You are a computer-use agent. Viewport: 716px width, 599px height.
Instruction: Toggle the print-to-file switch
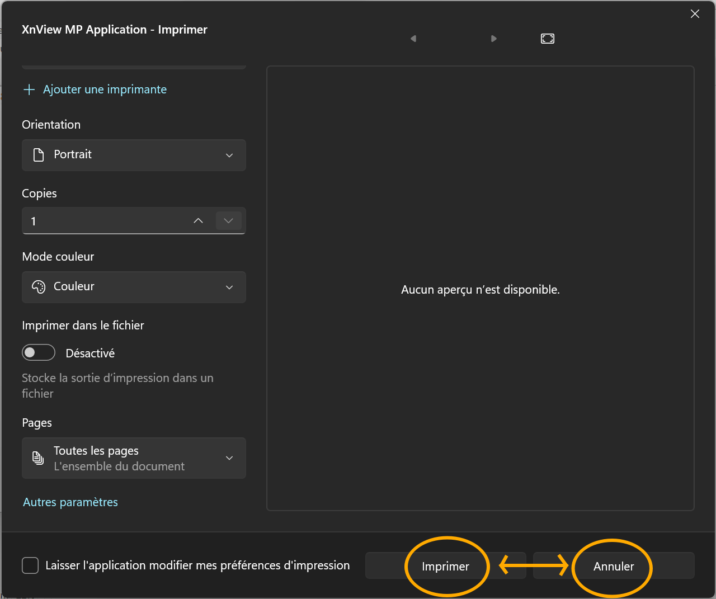[39, 353]
